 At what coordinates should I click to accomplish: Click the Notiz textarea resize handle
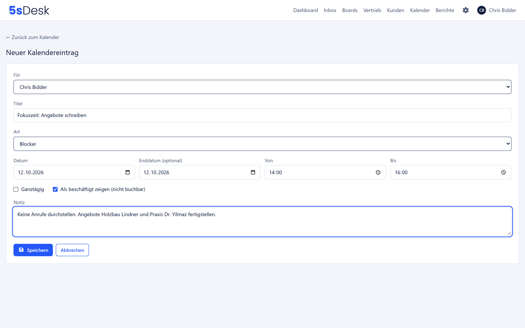(509, 233)
